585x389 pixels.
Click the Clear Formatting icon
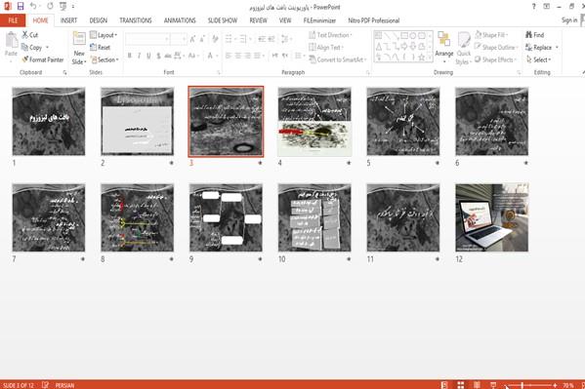(215, 38)
